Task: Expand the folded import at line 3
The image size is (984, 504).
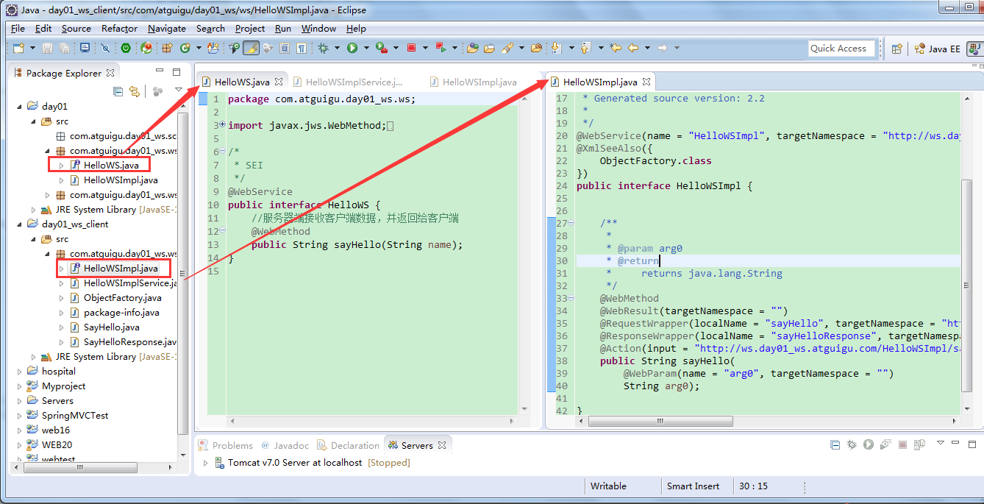Action: tap(223, 125)
